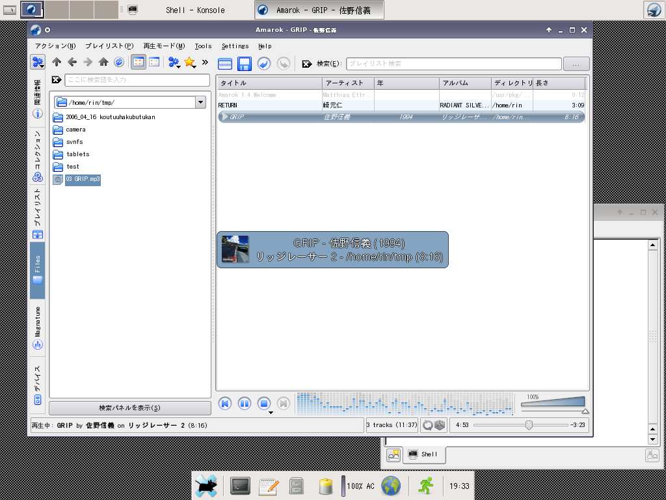The image size is (666, 500).
Task: Stop the playback
Action: pyautogui.click(x=264, y=403)
